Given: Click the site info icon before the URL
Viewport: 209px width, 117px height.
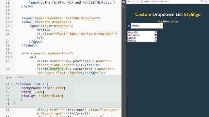Looking at the screenshot, I should coord(142,1).
